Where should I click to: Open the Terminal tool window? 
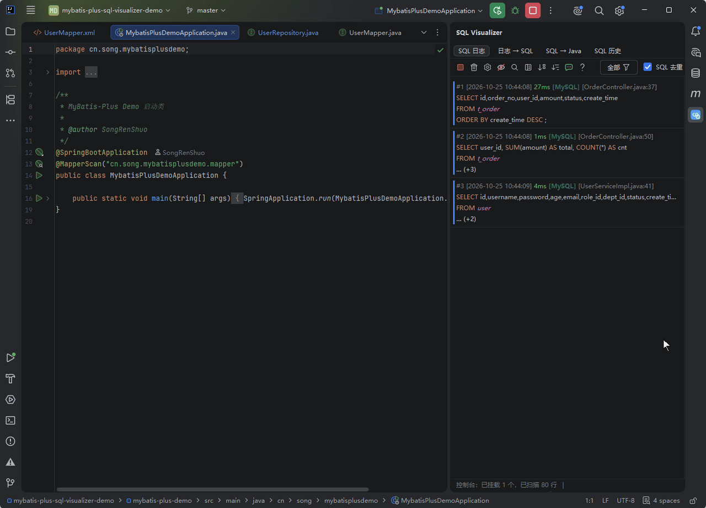tap(10, 420)
